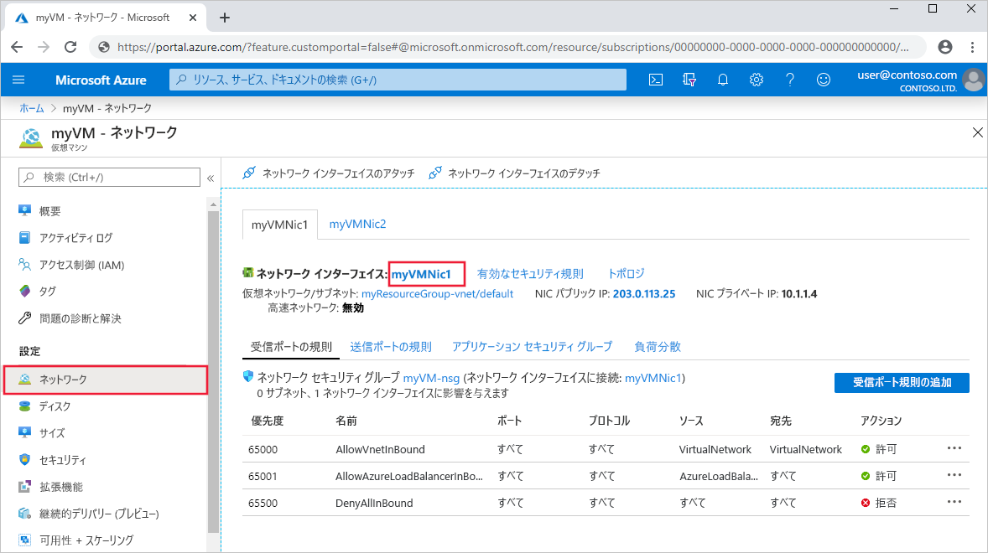Click ネットワーク インターフェイスのデタッチ

(514, 173)
